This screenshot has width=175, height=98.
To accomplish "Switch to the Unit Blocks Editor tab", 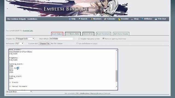I will pyautogui.click(x=73, y=34).
